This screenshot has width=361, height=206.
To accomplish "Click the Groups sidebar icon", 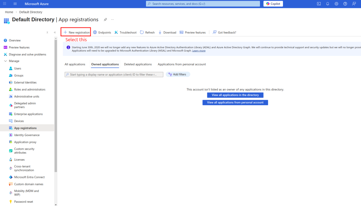I will pyautogui.click(x=11, y=76).
